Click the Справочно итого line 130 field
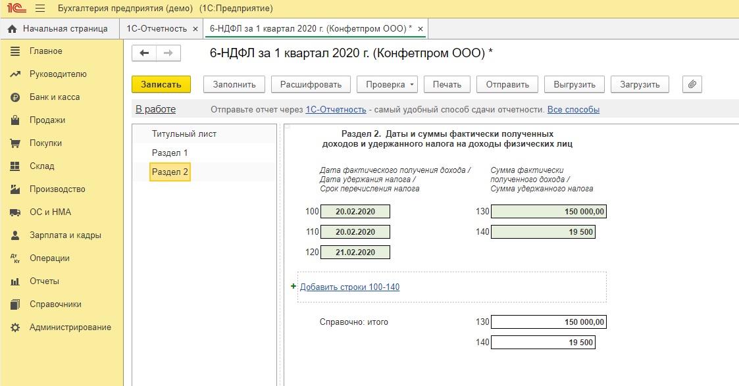Image resolution: width=739 pixels, height=386 pixels. coord(549,322)
